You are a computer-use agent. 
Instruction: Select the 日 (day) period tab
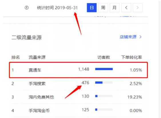92,8
